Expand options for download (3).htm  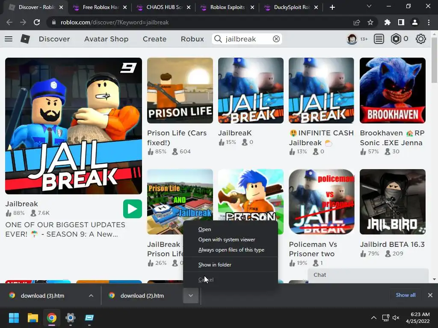click(91, 296)
